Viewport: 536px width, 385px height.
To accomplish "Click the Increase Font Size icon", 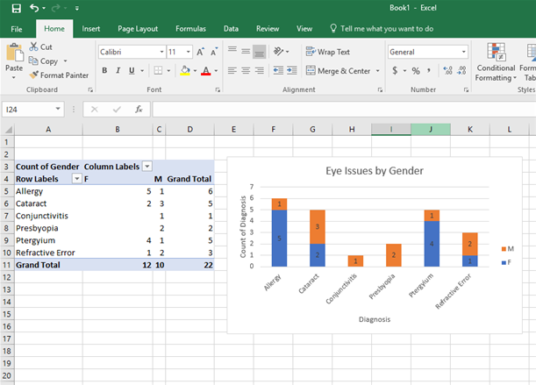I will point(201,53).
